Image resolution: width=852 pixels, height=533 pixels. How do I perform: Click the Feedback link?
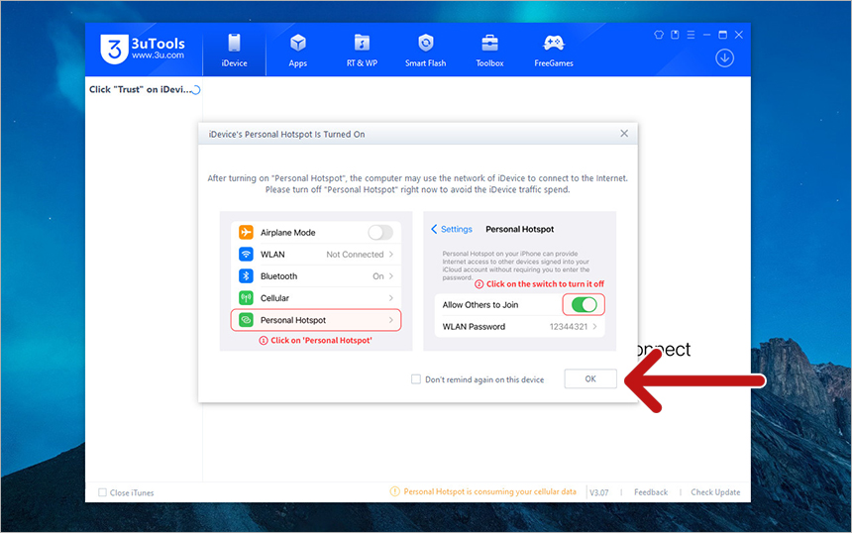point(651,492)
